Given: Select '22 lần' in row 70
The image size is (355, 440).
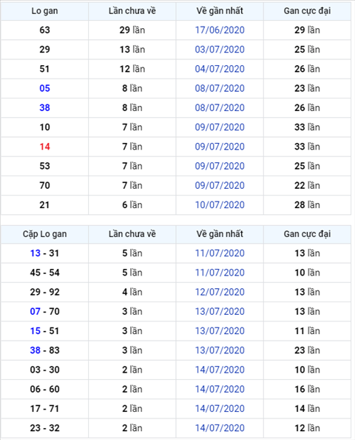Looking at the screenshot, I should pyautogui.click(x=307, y=185).
